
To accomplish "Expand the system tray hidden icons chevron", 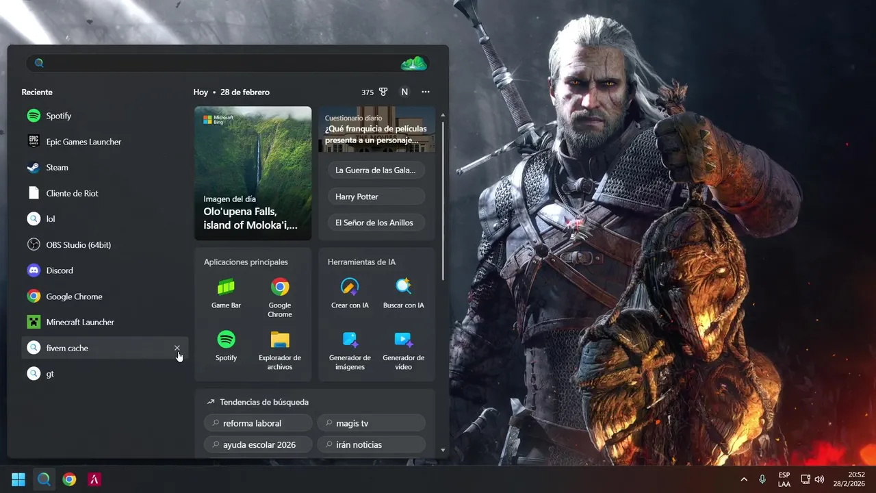I will click(744, 479).
